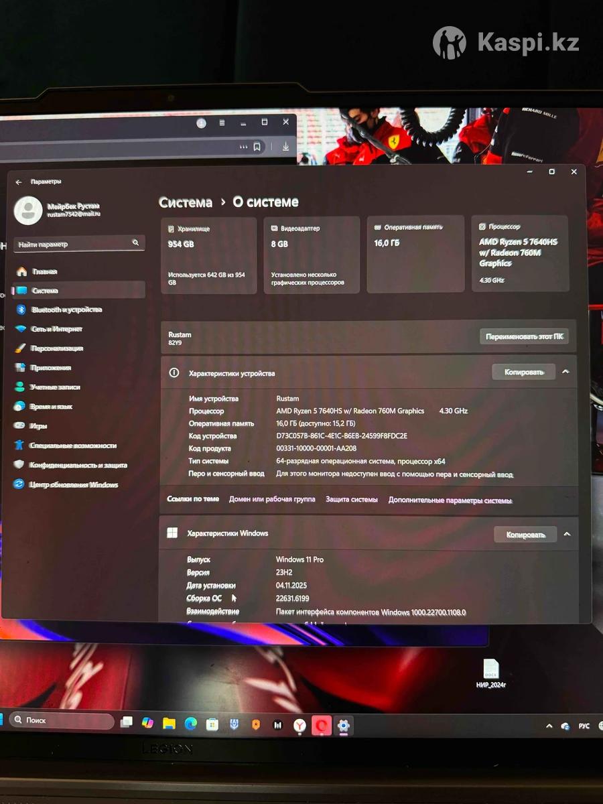Open Yandex Browser from taskbar
This screenshot has height=804, width=603.
point(300,724)
